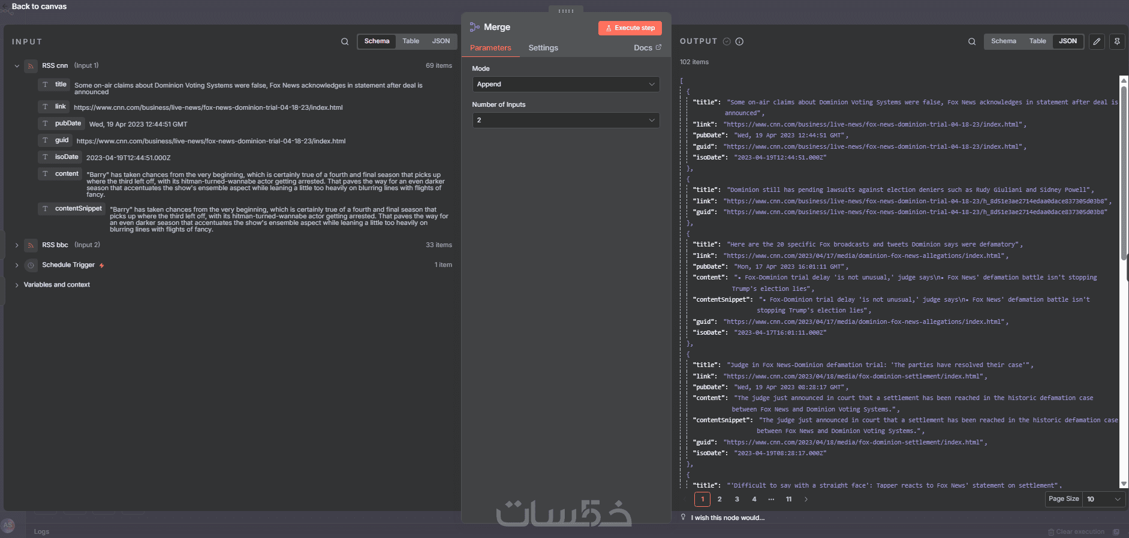The height and width of the screenshot is (538, 1129).
Task: Go to next output page arrow
Action: (x=806, y=499)
